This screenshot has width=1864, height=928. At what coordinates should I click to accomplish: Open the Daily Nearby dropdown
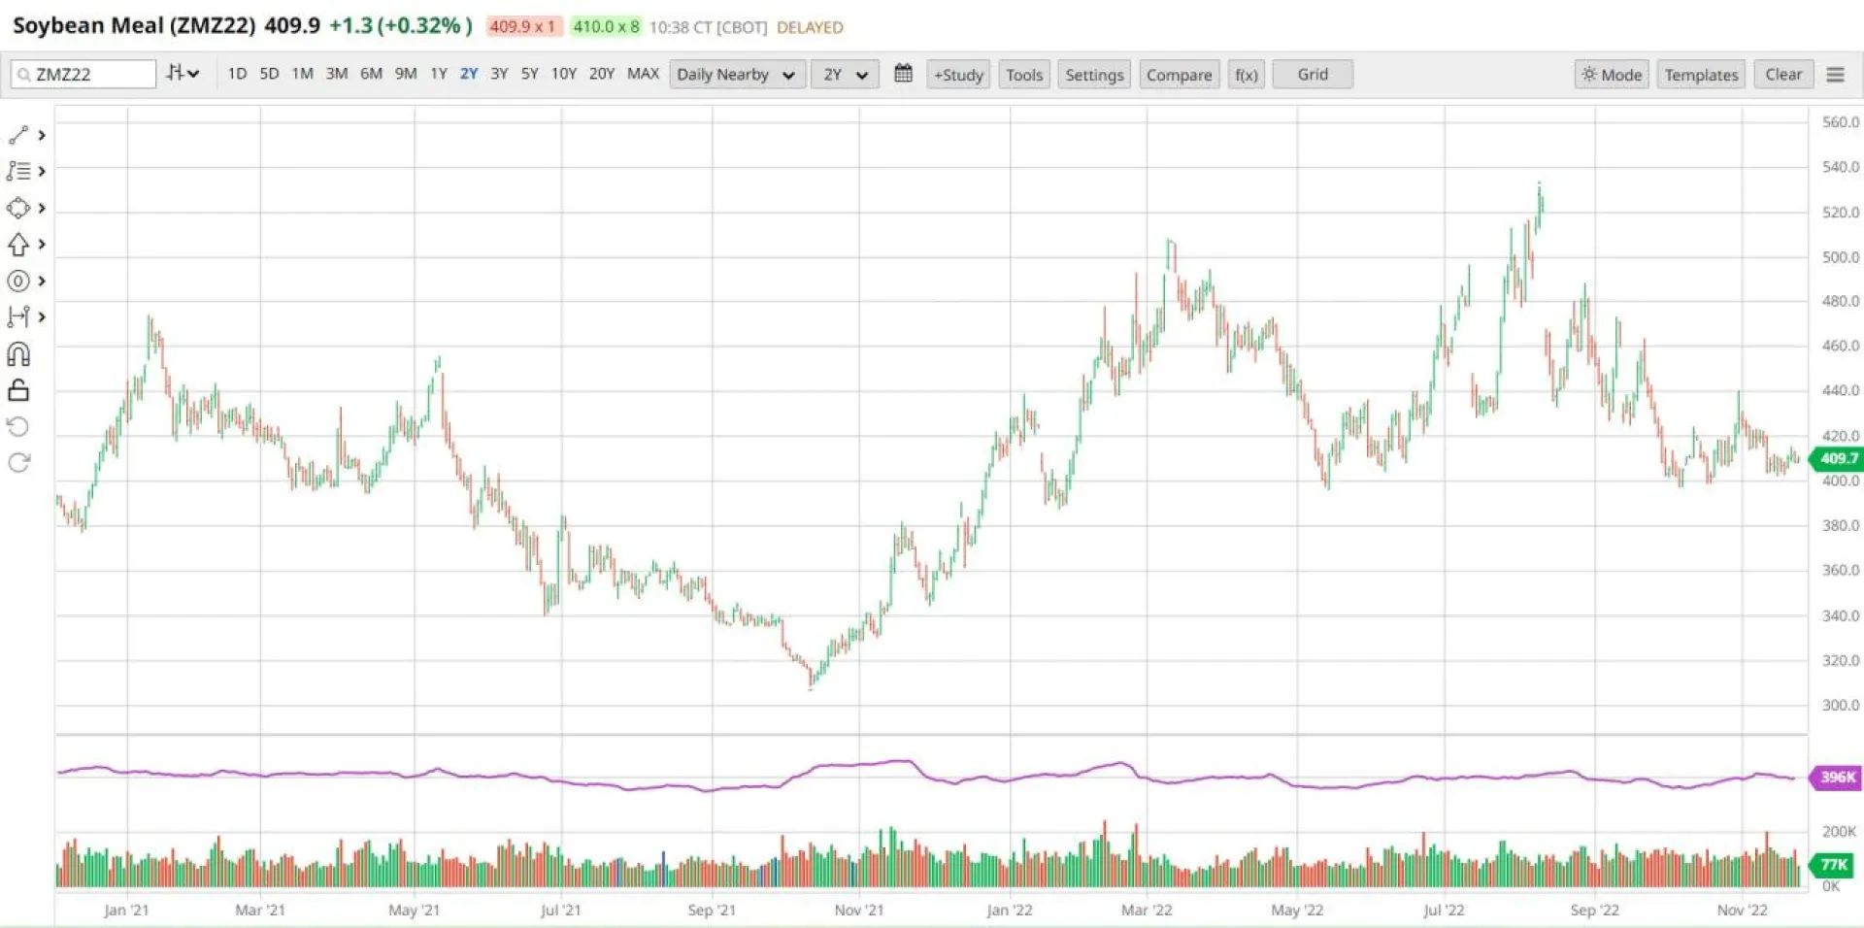[x=736, y=74]
